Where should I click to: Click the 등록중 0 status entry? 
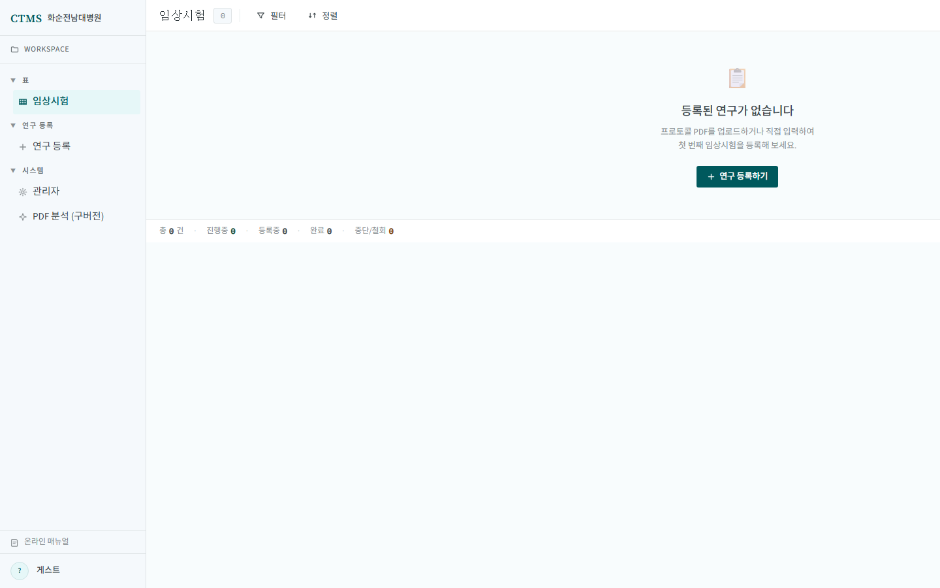[x=273, y=231]
